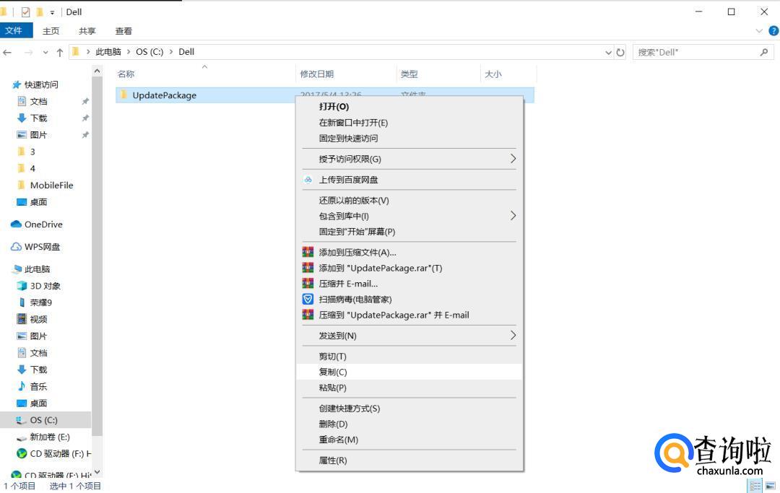Click 此电脑 in address breadcrumb
Viewport: 780px width, 493px height.
tap(108, 52)
